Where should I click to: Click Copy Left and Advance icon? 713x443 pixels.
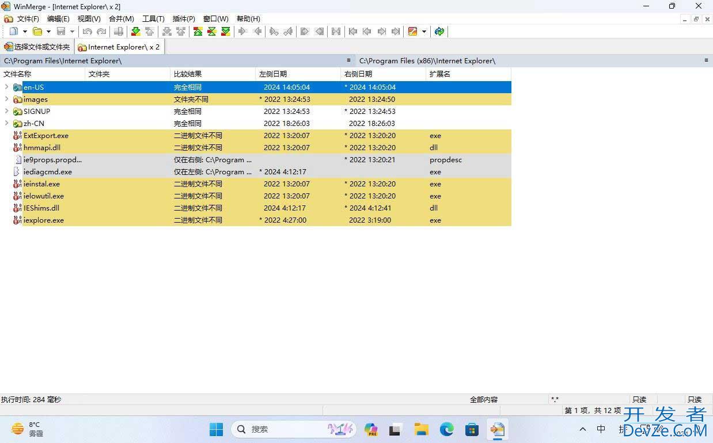tap(288, 31)
